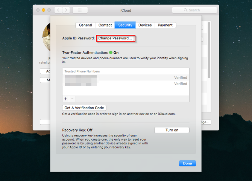Viewport: 252px width, 181px height.
Task: Click the minus button to remove phone number
Action: 72,99
